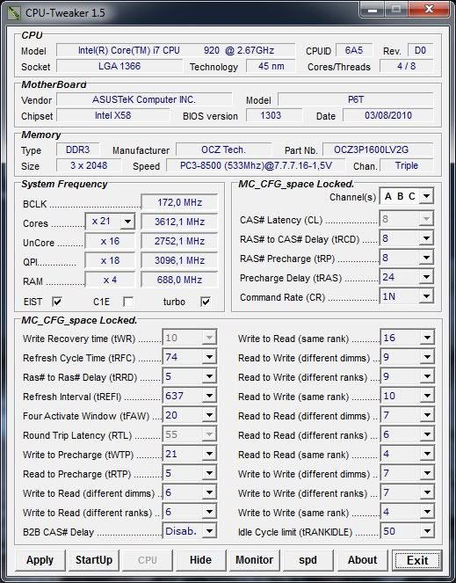
Task: Open Read to Read (same rank) dropdown
Action: coord(427,454)
